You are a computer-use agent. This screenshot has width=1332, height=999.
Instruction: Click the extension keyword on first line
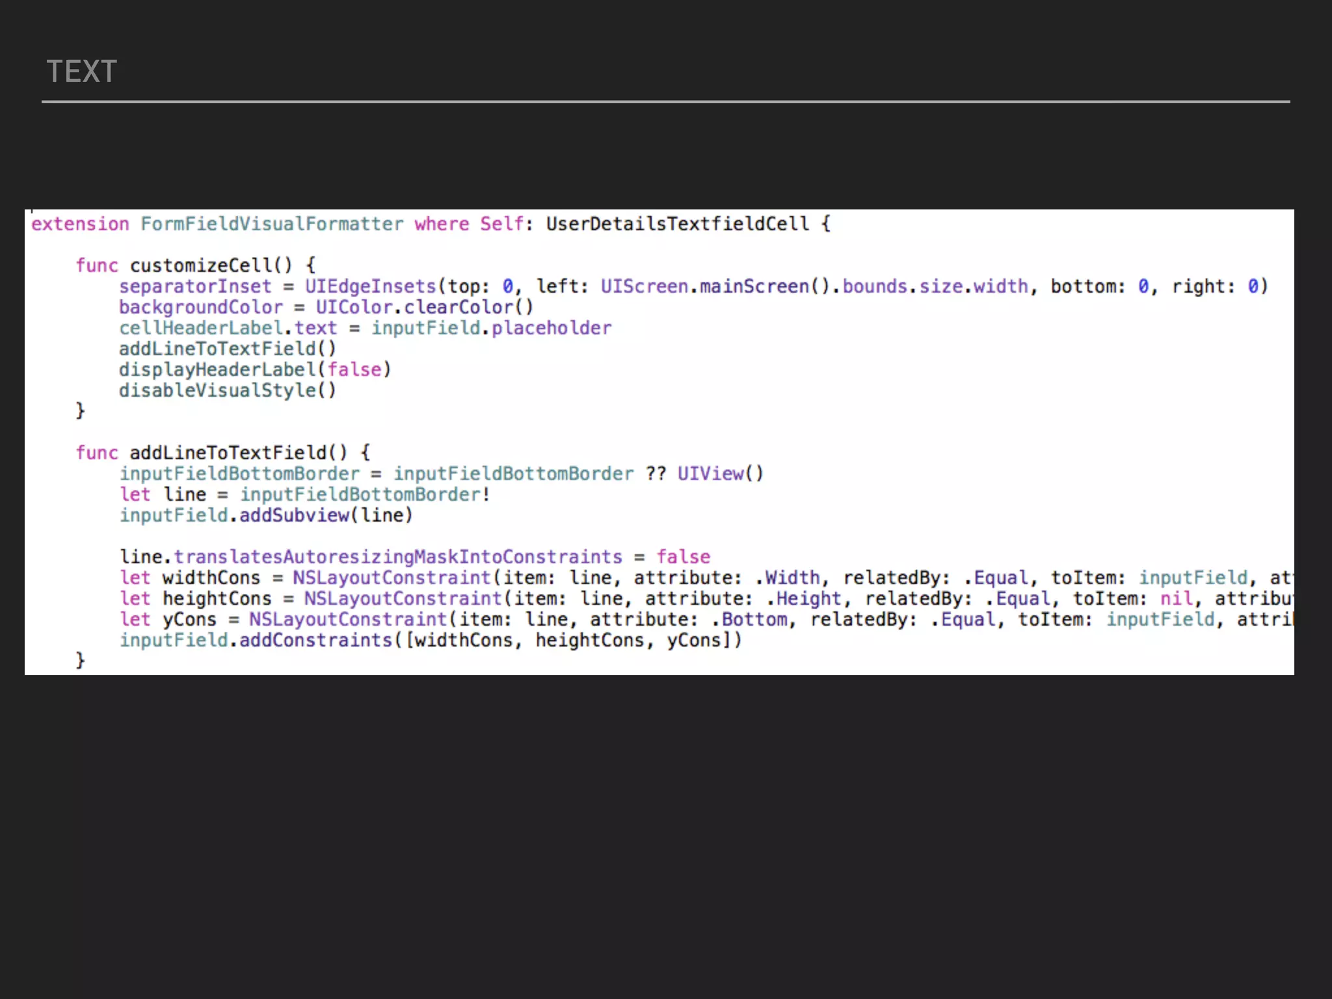80,224
